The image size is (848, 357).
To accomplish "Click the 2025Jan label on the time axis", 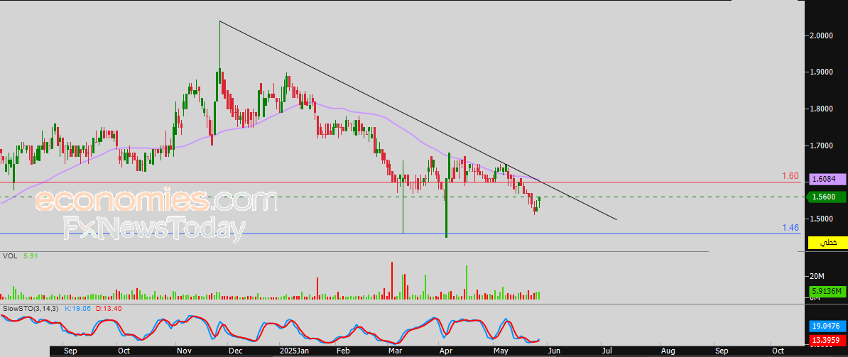I will pos(294,351).
